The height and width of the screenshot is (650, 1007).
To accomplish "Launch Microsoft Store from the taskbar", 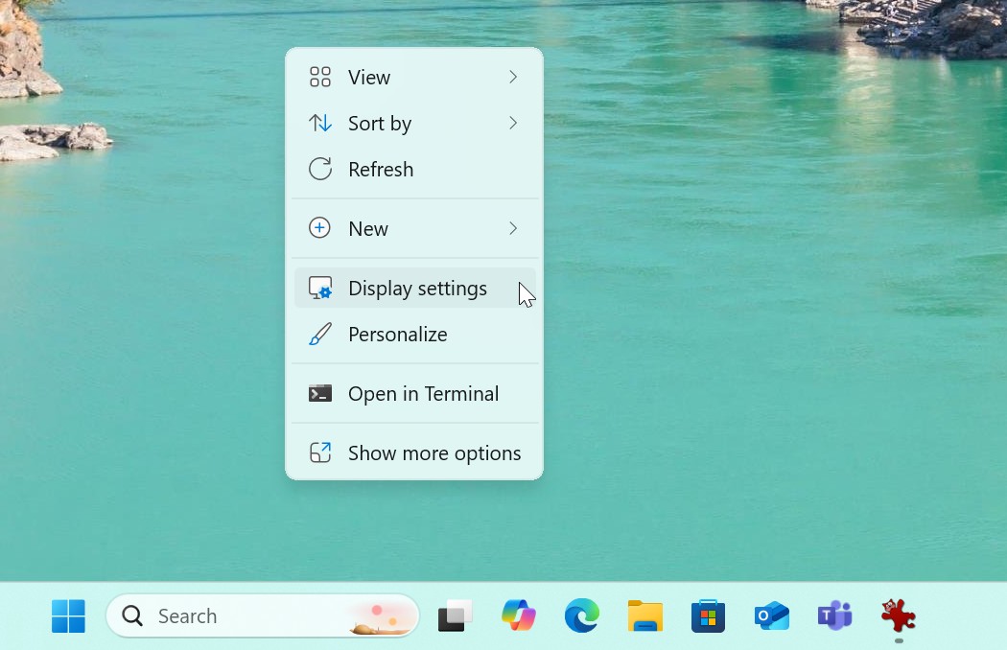I will click(x=708, y=615).
